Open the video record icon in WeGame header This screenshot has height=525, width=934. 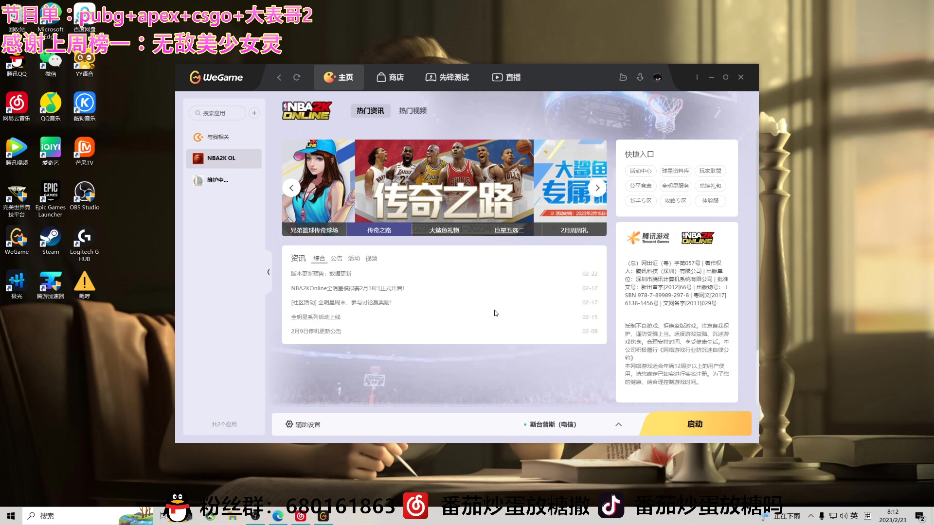tap(623, 77)
